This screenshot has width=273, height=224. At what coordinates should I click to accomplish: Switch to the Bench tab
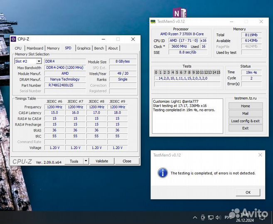click(x=99, y=48)
